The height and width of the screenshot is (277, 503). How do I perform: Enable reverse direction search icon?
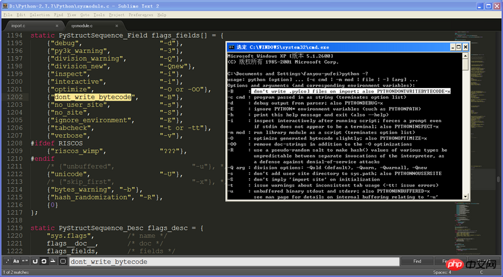[x=35, y=261]
